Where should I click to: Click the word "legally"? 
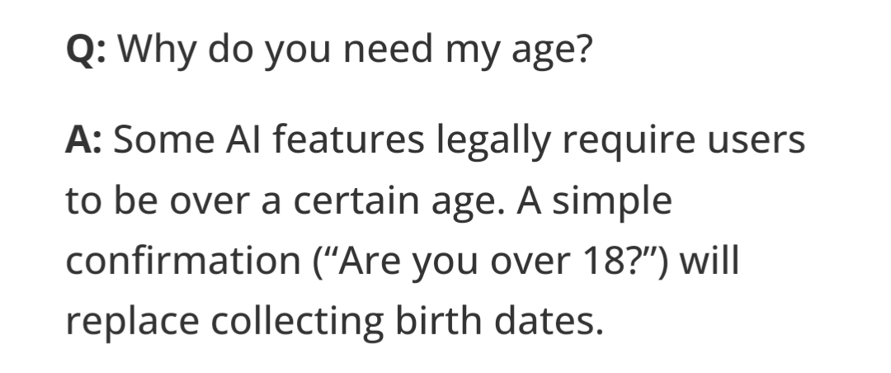(x=493, y=143)
